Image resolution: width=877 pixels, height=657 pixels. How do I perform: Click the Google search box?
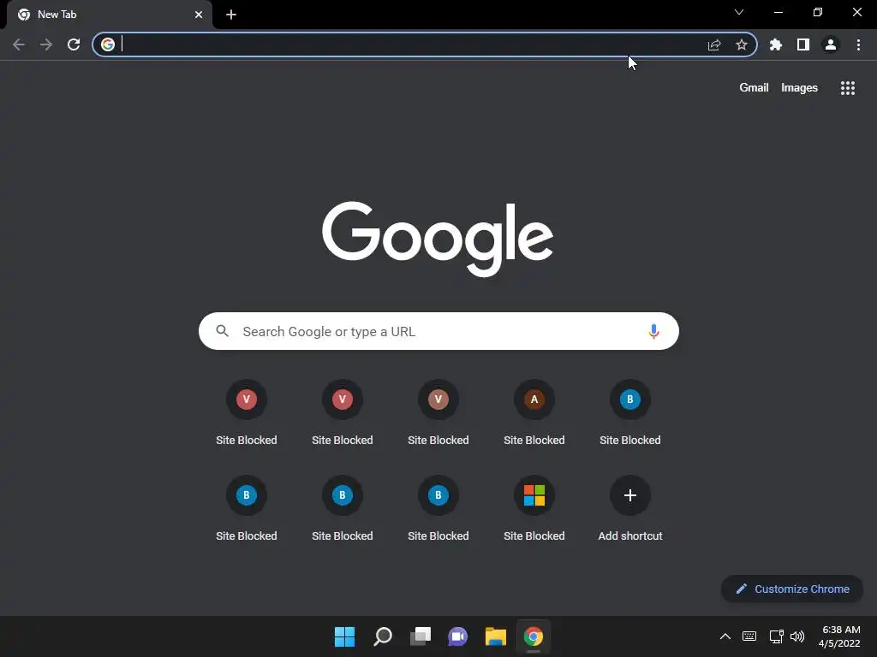pos(438,331)
